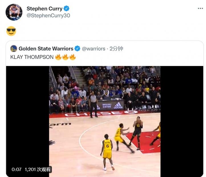Click the sunglasses emoji in the tweet
This screenshot has height=177, width=206.
point(11,31)
